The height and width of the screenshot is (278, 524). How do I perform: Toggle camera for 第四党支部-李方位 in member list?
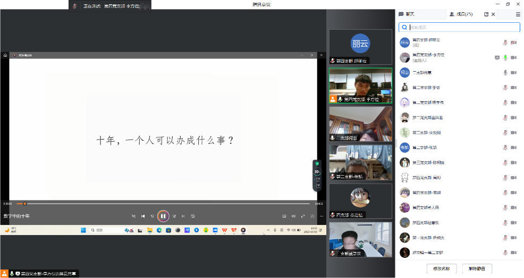pyautogui.click(x=513, y=57)
